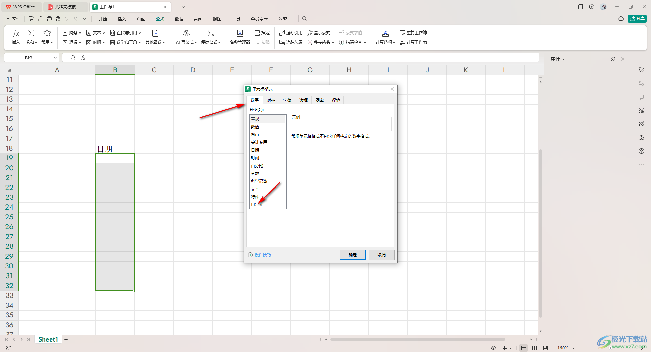The width and height of the screenshot is (651, 352).
Task: Click the selection arrow icon in right sidebar
Action: click(642, 70)
